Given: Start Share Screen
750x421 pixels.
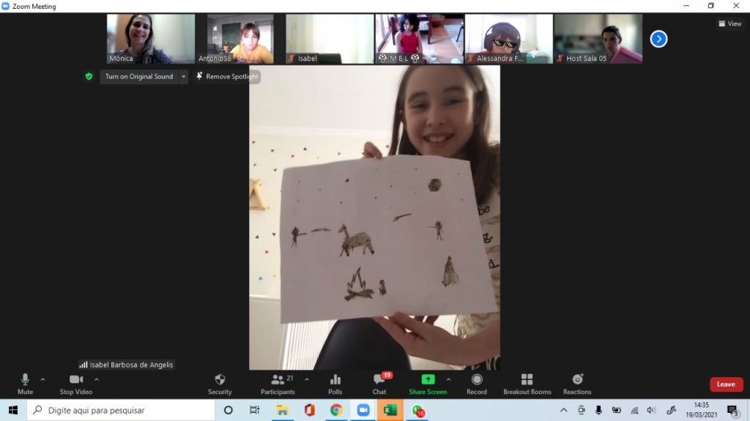Looking at the screenshot, I should click(x=428, y=384).
